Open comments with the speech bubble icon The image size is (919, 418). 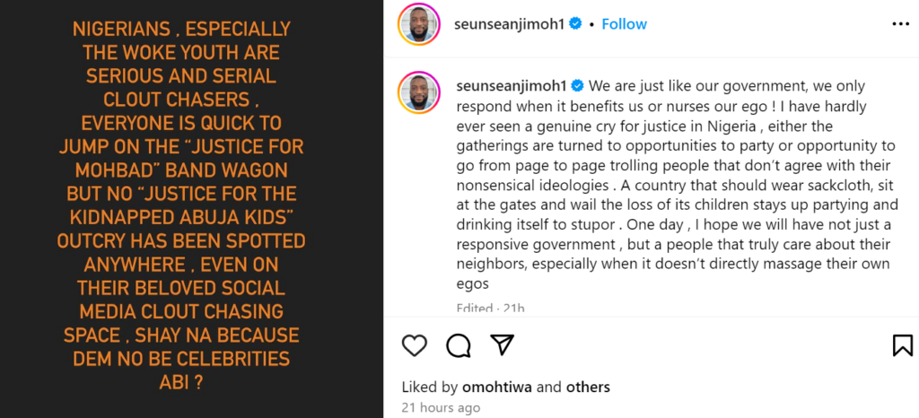coord(459,345)
